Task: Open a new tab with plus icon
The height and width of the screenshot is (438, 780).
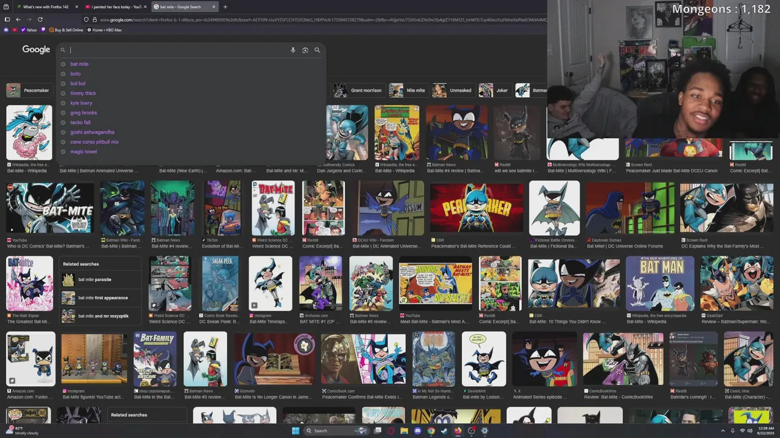Action: [x=225, y=7]
